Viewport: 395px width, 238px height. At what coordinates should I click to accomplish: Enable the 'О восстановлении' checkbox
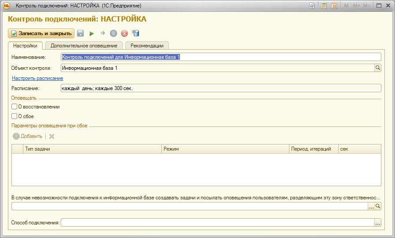point(15,107)
